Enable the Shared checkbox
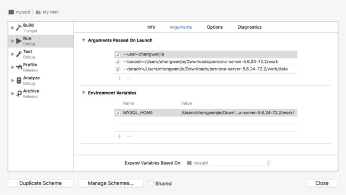Screen dimensions: 346x195 151,183
